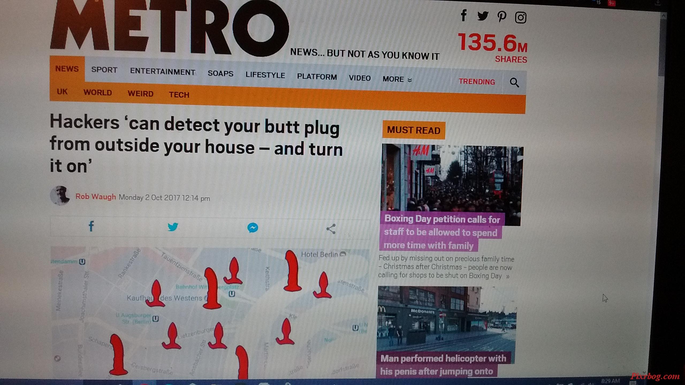This screenshot has width=685, height=385.
Task: Click the taskbar clock showing 8:29 AM
Action: (x=610, y=381)
